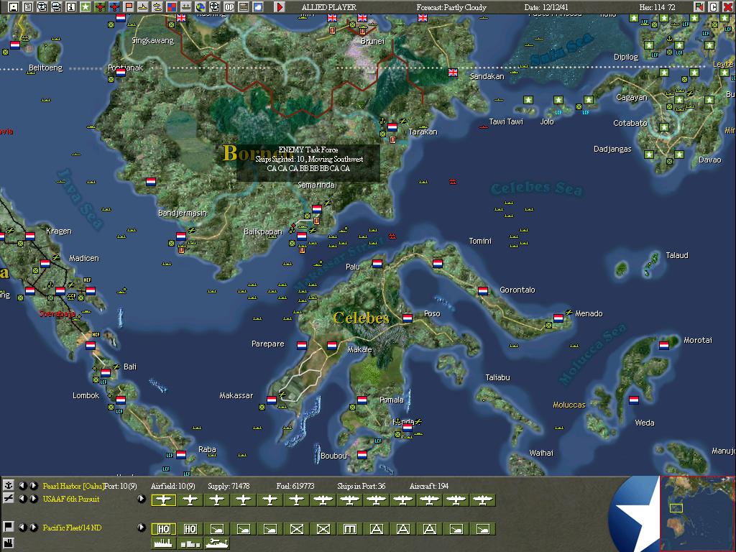The image size is (736, 552).
Task: Click the green and red flags icon
Action: 699,6
